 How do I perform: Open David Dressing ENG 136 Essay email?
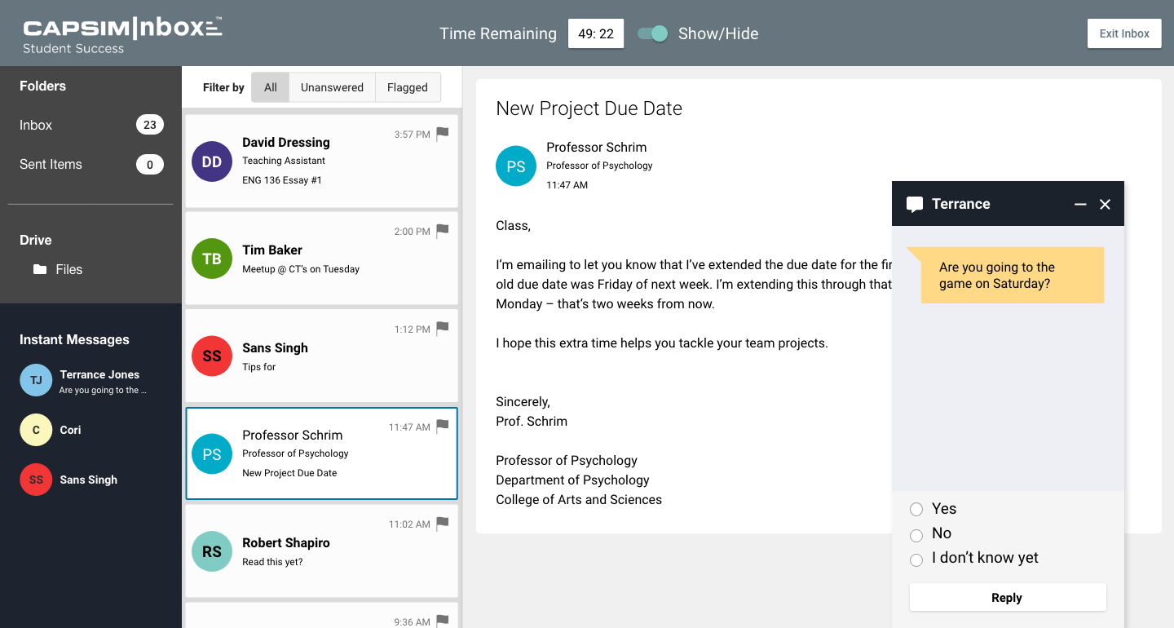[x=321, y=161]
